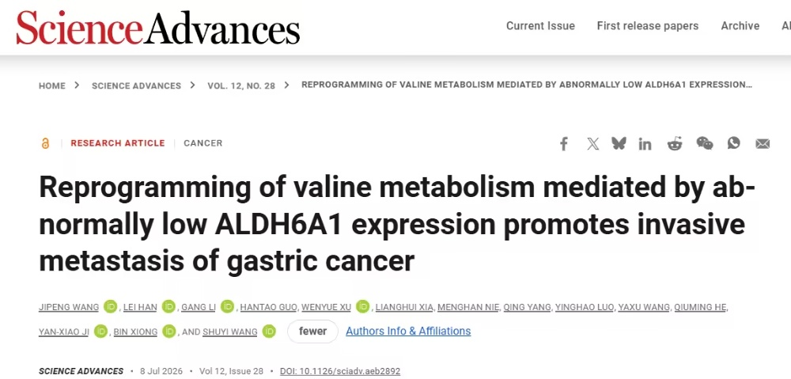
Task: Open the DOI link 10.1126/sciadv.aeb2892
Action: pyautogui.click(x=340, y=371)
